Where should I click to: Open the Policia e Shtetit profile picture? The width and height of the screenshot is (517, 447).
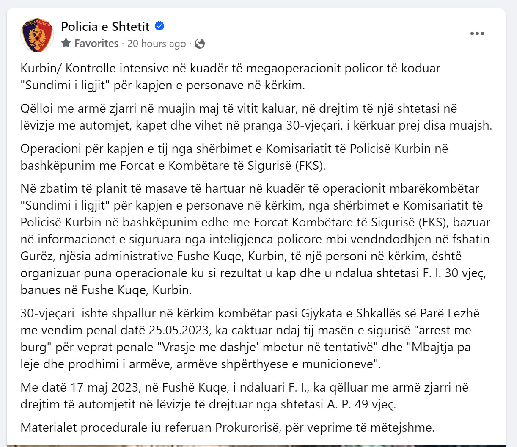click(x=37, y=35)
